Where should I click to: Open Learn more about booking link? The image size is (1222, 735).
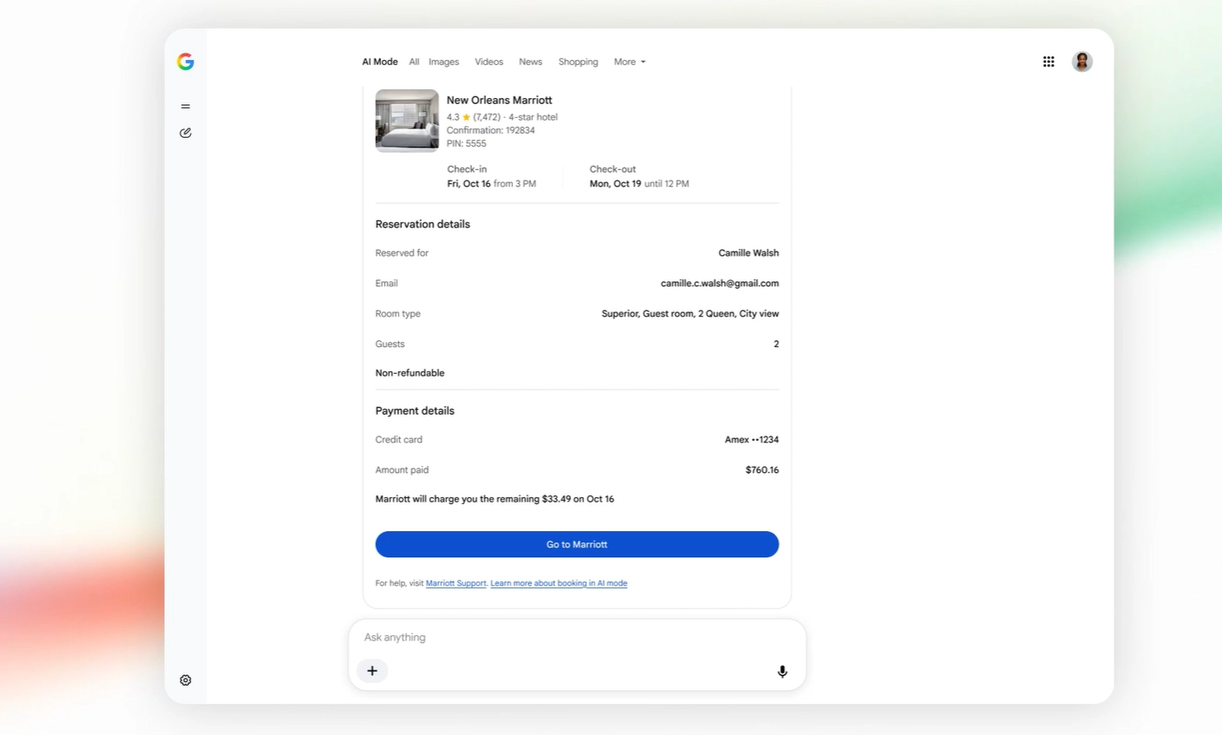[x=559, y=583]
